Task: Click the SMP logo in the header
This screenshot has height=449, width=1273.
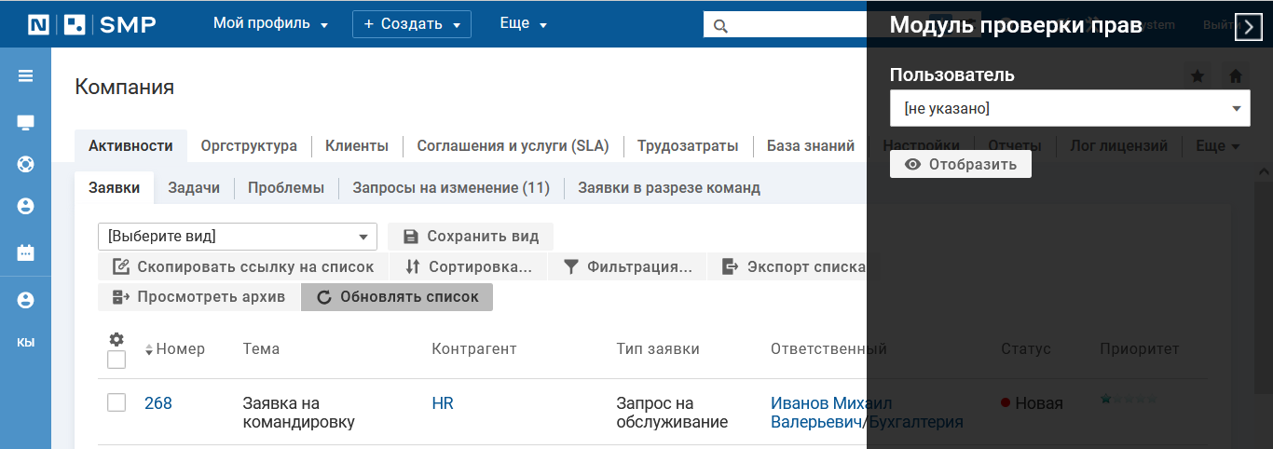Action: 91,24
